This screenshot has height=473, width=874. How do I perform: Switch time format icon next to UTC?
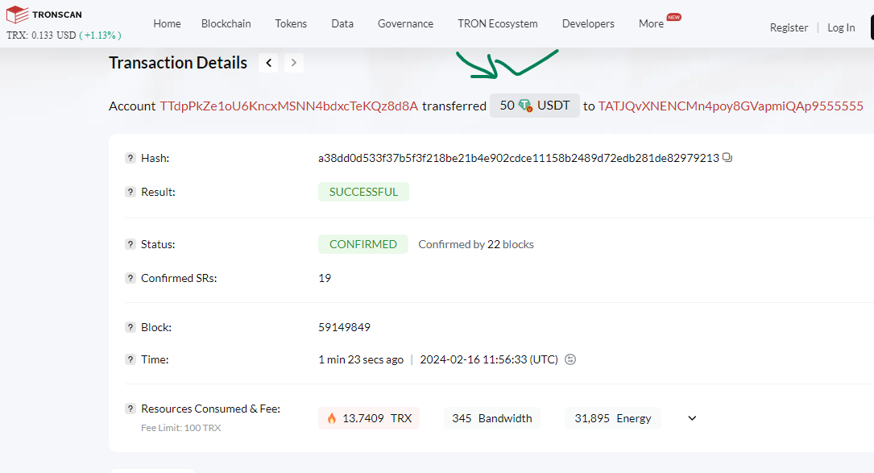coord(570,359)
